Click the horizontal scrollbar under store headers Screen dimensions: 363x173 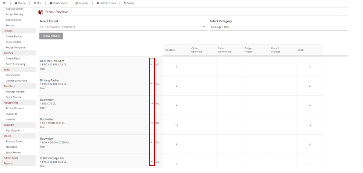255,55
